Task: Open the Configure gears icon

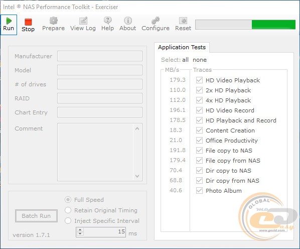Action: coord(156,21)
